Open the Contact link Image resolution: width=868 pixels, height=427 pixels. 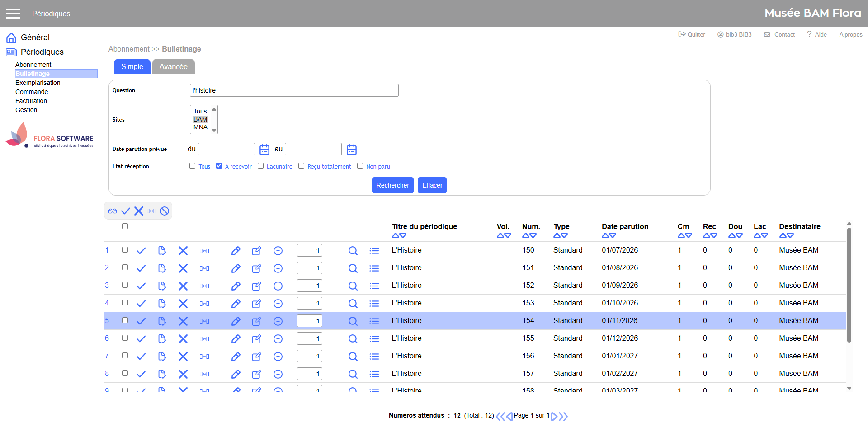[x=779, y=34]
